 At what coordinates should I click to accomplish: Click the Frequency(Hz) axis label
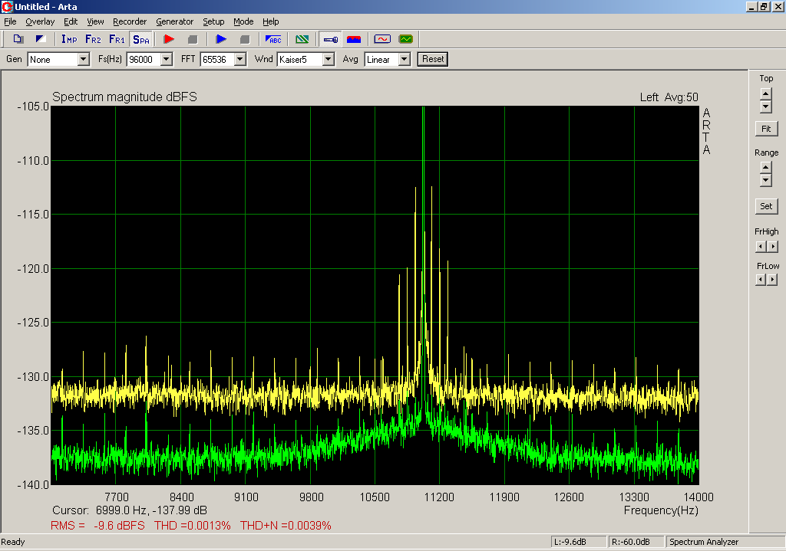(661, 510)
